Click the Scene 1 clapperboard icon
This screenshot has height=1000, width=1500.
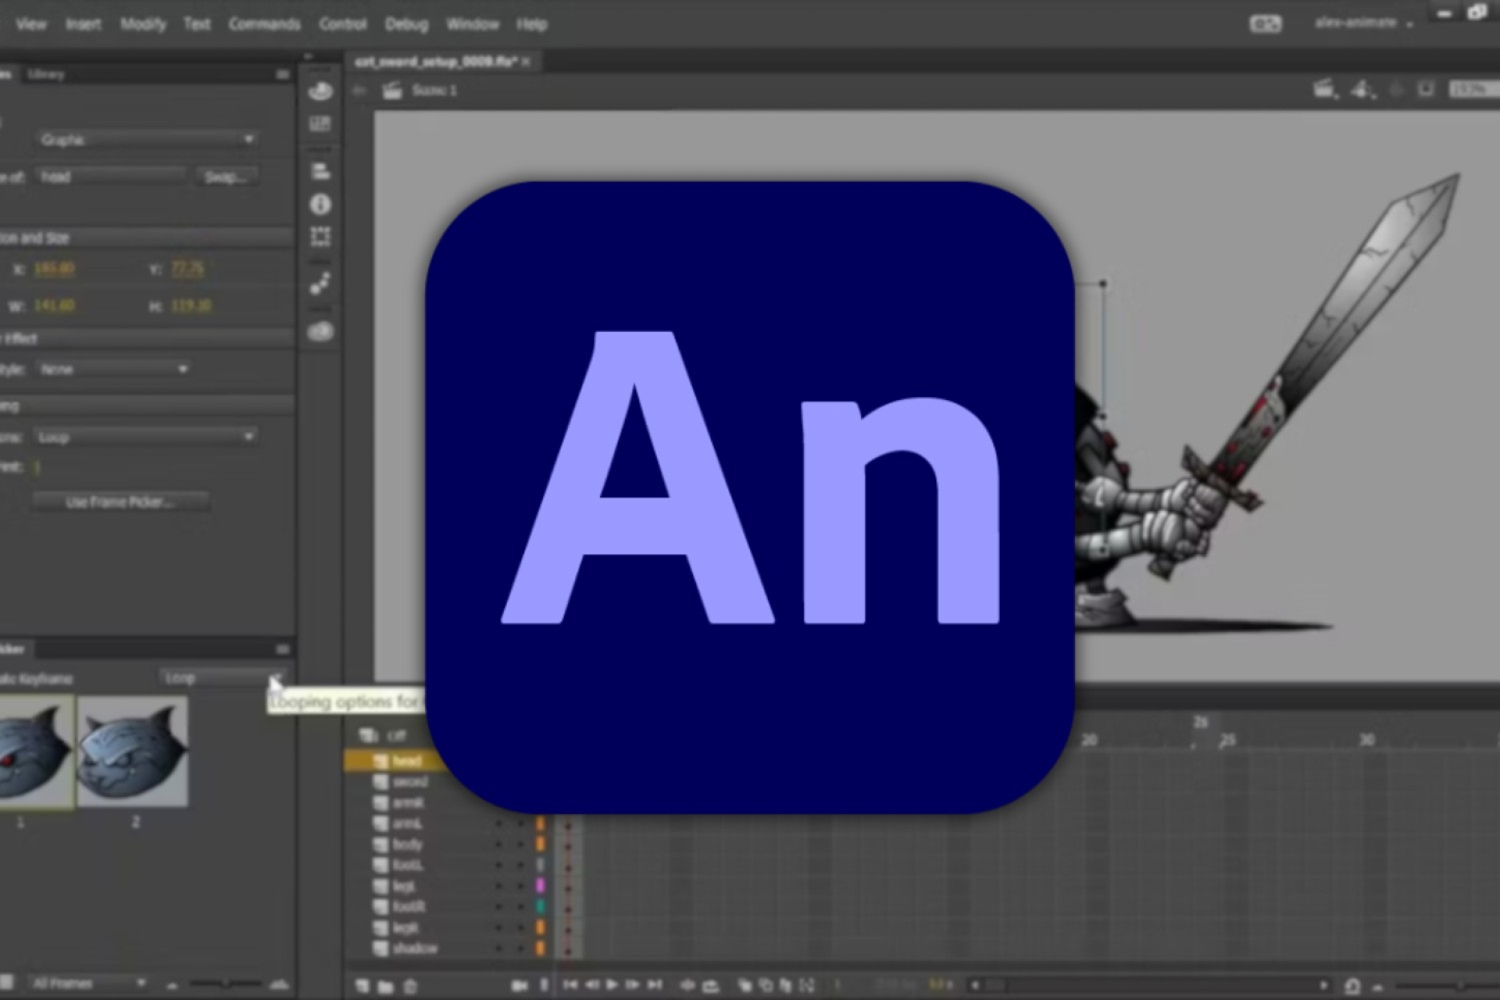392,91
